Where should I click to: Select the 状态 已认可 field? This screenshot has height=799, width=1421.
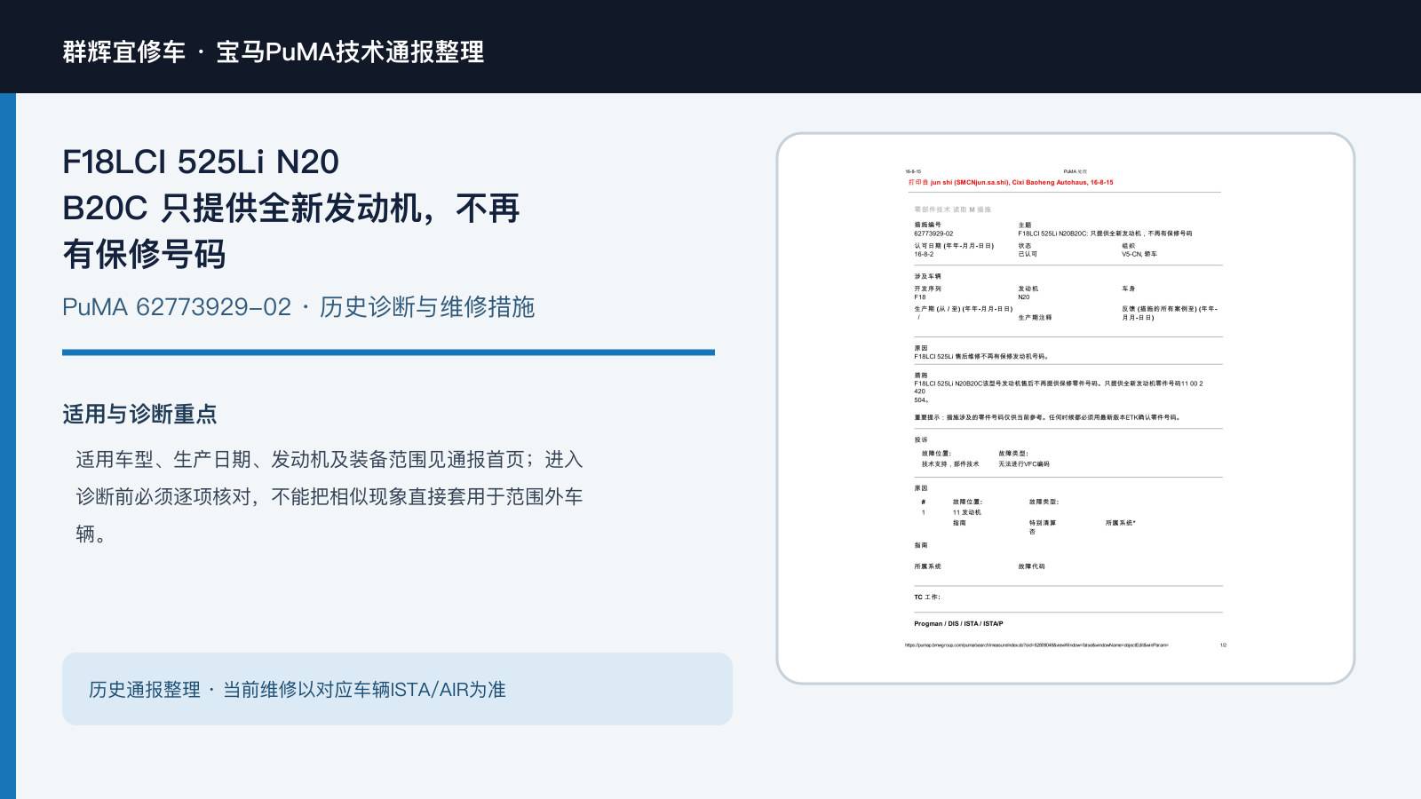tap(1028, 250)
